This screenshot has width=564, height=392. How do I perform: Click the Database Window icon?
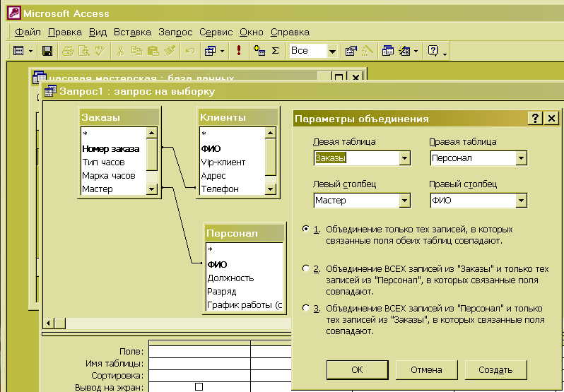click(x=388, y=51)
